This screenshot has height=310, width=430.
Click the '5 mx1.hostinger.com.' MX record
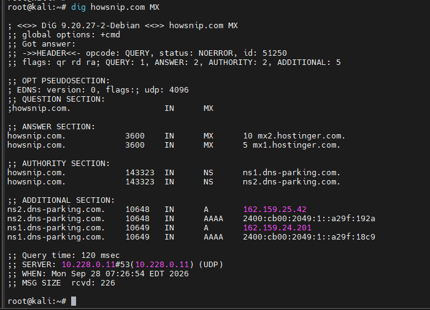click(291, 145)
